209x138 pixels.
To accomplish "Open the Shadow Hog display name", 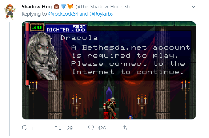I will tap(37, 6).
